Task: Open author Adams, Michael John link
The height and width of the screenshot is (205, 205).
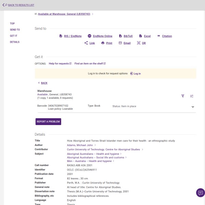Action: coord(80,145)
